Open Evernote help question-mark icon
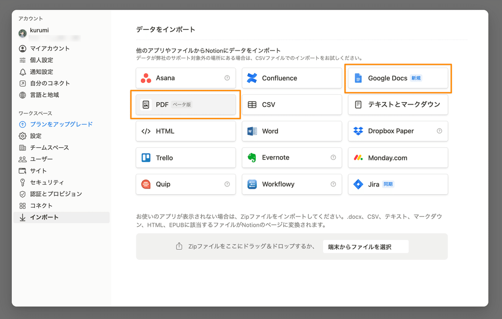The image size is (502, 319). pyautogui.click(x=333, y=158)
